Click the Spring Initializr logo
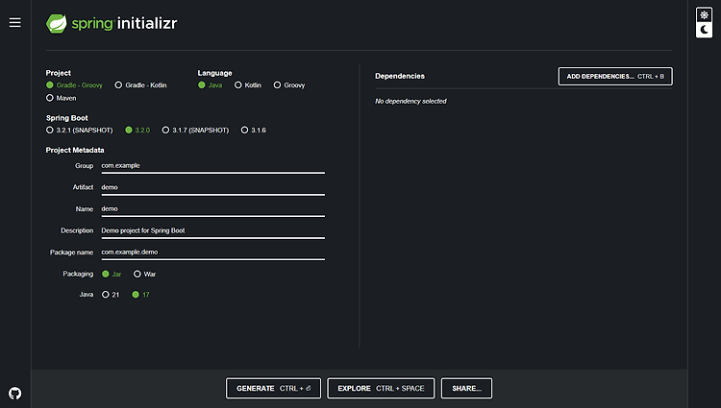Image resolution: width=721 pixels, height=408 pixels. [112, 23]
